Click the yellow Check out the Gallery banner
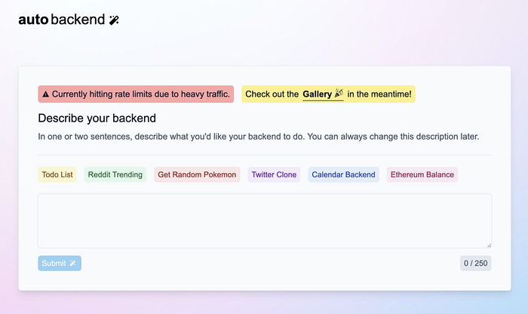This screenshot has width=528, height=314. [328, 94]
